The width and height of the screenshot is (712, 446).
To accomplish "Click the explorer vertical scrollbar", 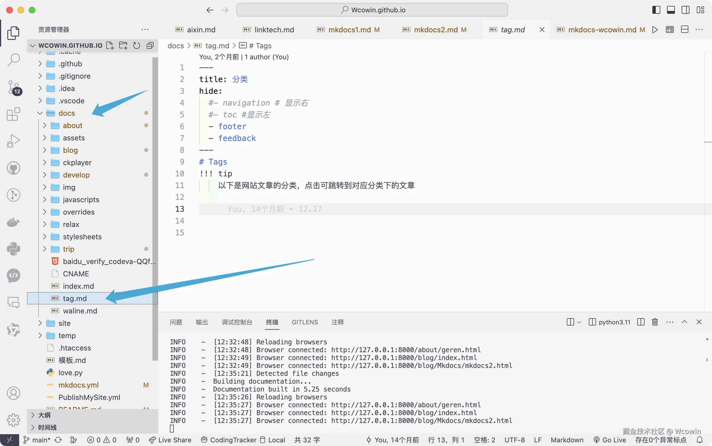I will tap(155, 206).
